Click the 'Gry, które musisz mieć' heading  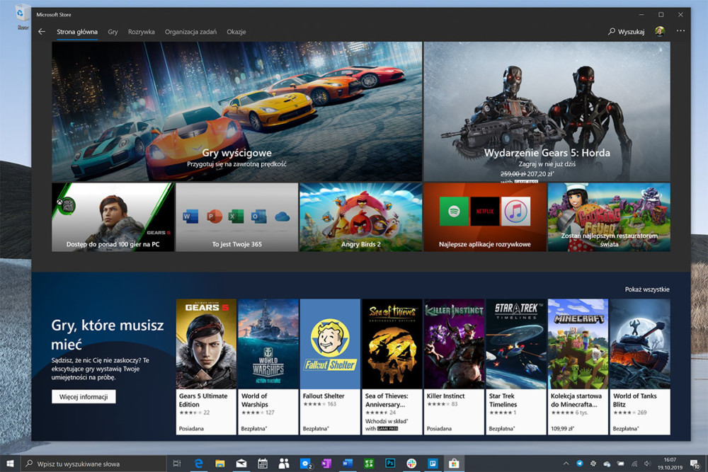[108, 335]
